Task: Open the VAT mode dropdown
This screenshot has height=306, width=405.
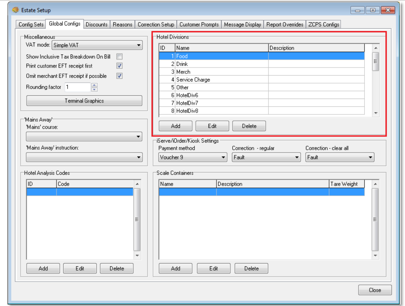Action: (97, 45)
